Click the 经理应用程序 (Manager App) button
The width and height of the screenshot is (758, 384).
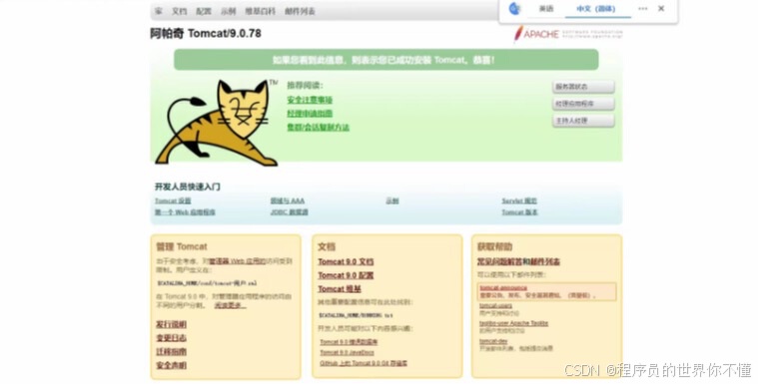click(583, 104)
